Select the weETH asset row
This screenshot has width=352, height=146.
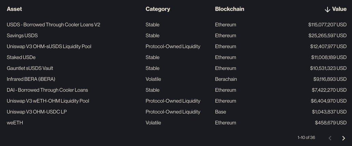[x=15, y=123]
